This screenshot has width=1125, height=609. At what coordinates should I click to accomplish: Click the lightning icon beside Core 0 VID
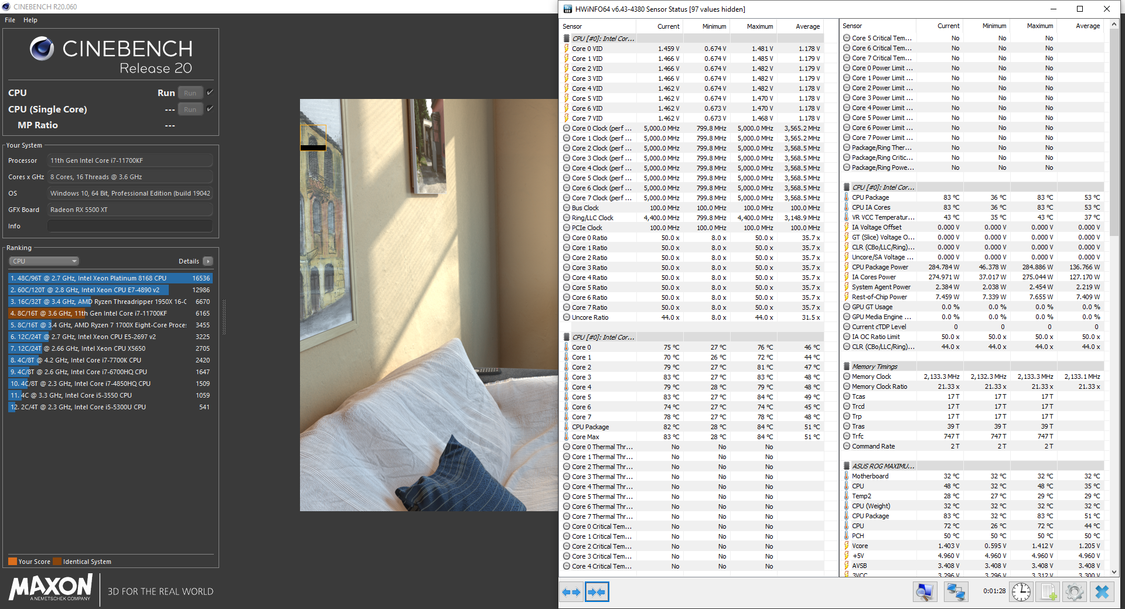[567, 49]
